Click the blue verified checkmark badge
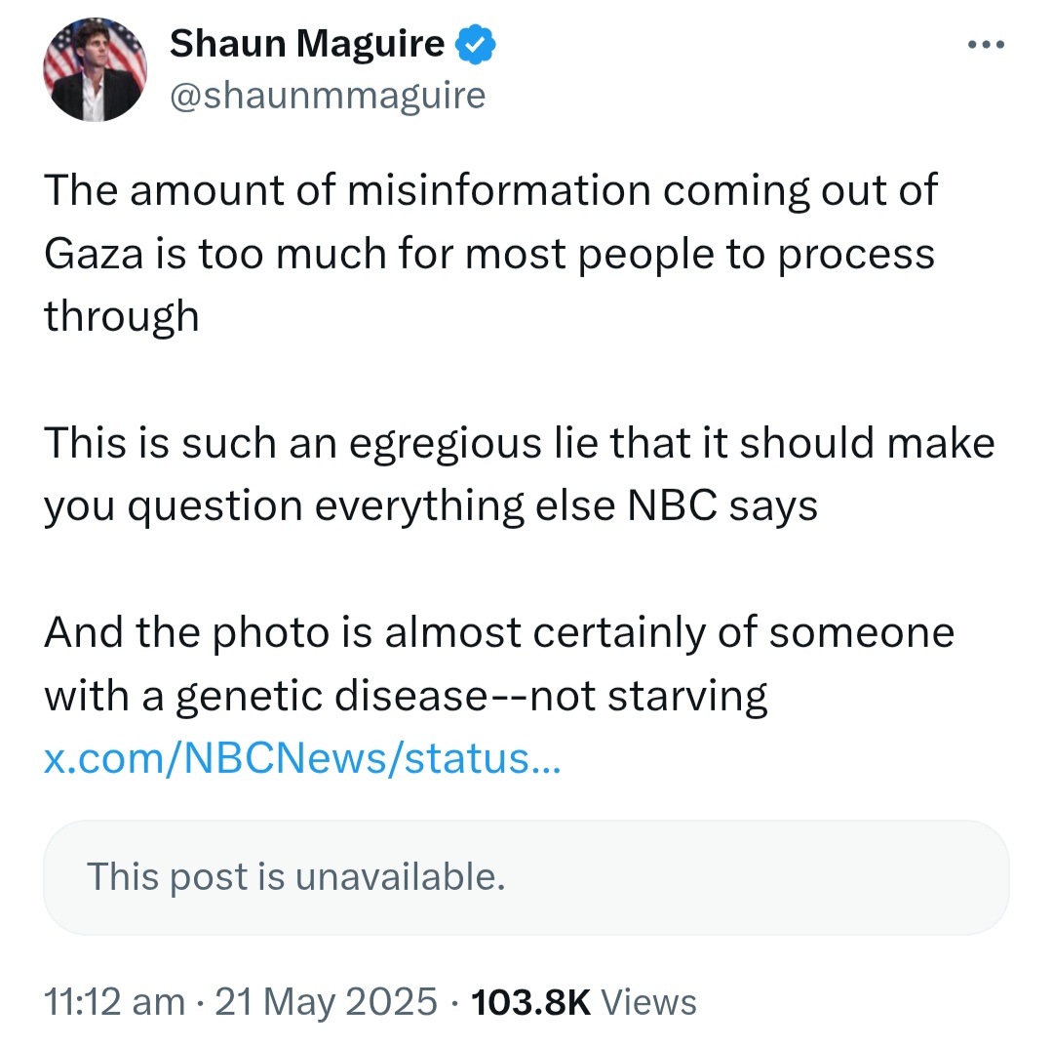The height and width of the screenshot is (1048, 1053). (x=476, y=44)
